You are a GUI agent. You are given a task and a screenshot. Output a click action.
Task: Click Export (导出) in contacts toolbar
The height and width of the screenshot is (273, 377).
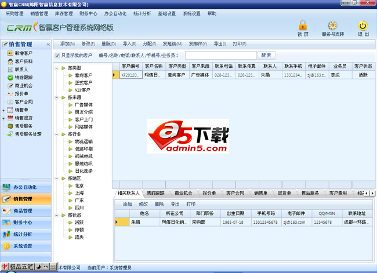[x=175, y=204]
